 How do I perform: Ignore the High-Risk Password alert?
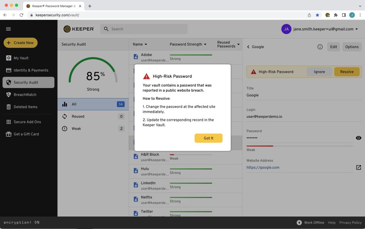[x=319, y=72]
